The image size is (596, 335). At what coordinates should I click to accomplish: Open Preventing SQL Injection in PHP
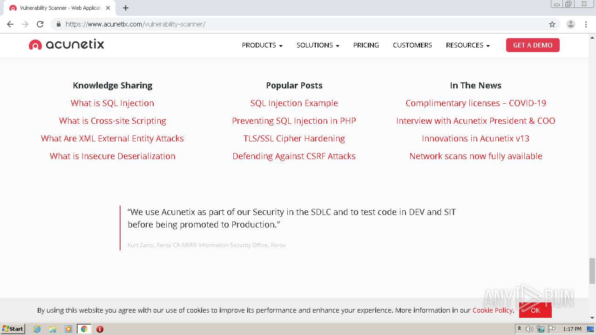tap(294, 121)
